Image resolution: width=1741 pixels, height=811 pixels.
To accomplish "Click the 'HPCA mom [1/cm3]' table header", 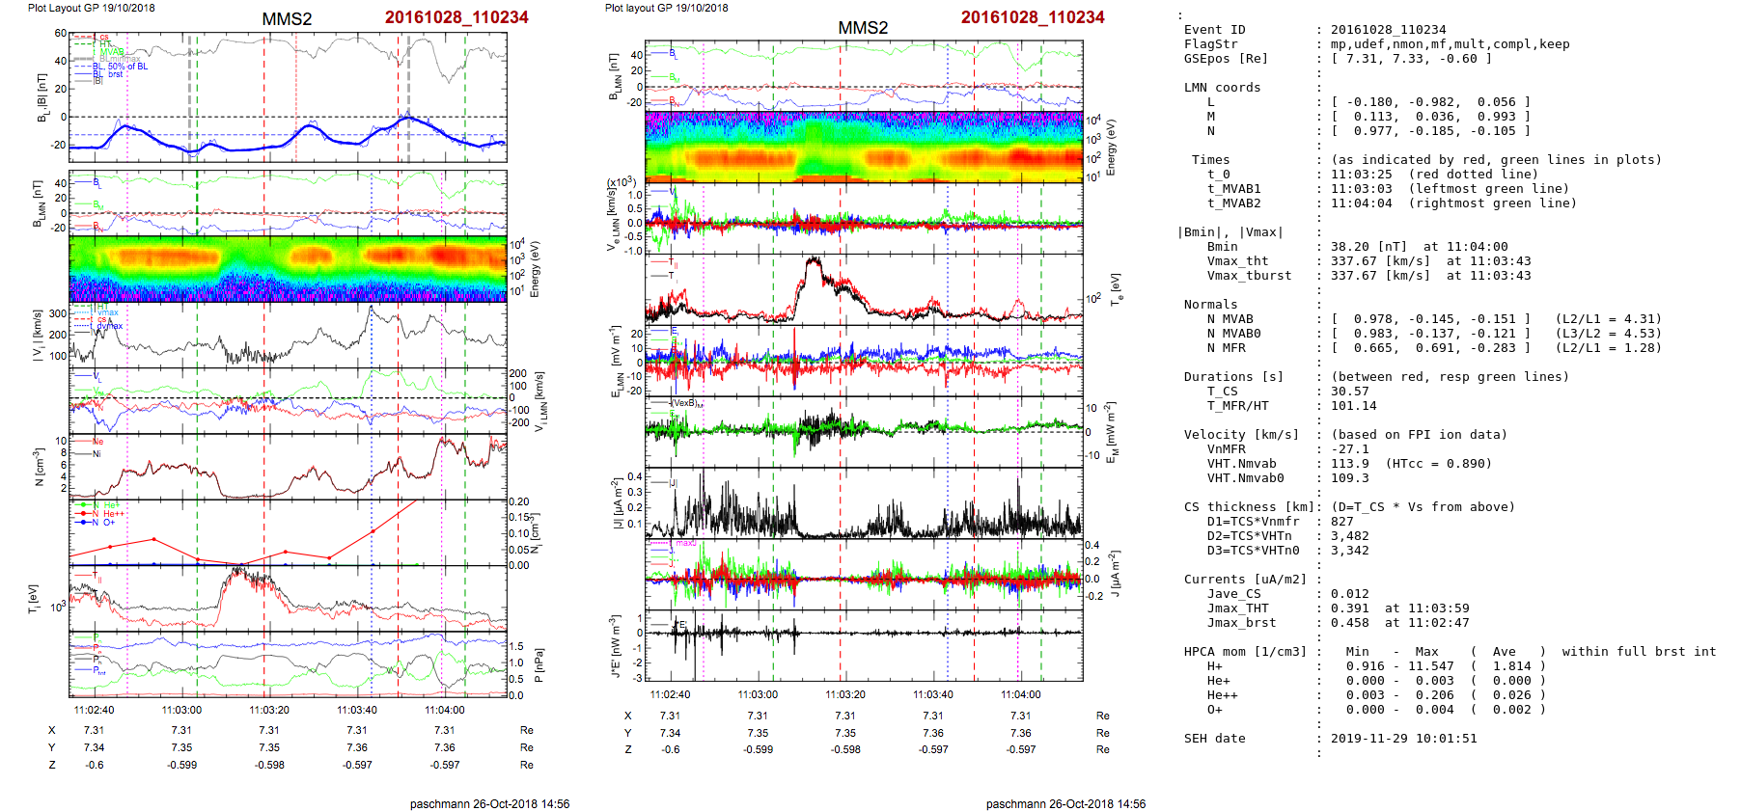I will pyautogui.click(x=1245, y=652).
